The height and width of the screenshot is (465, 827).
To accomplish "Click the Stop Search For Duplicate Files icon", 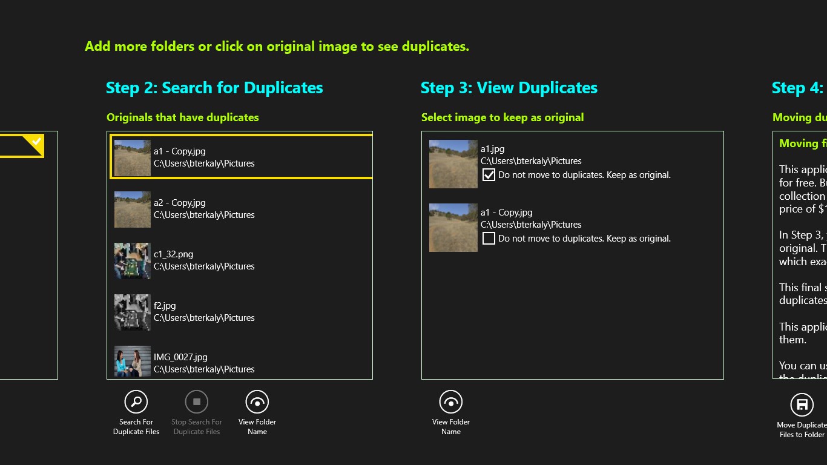I will point(196,401).
